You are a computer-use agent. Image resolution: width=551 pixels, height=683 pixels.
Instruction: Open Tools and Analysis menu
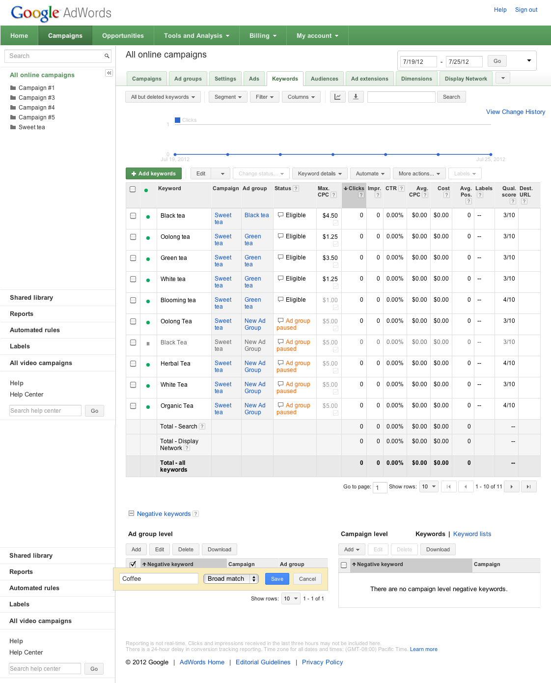[x=196, y=36]
